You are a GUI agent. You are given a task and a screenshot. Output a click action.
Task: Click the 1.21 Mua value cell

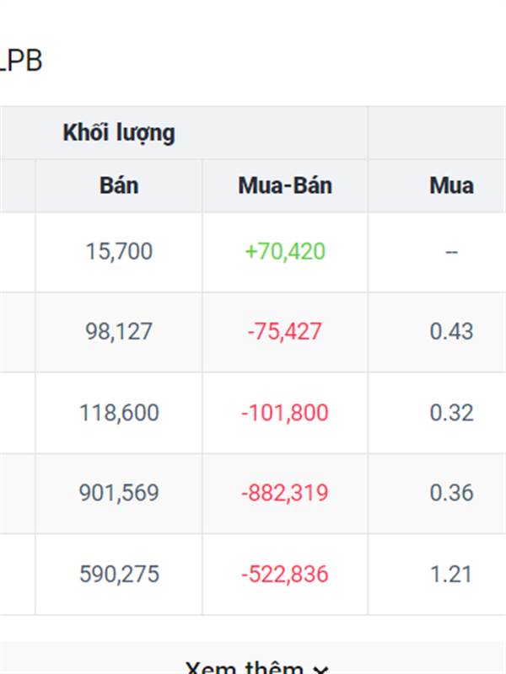coord(451,575)
